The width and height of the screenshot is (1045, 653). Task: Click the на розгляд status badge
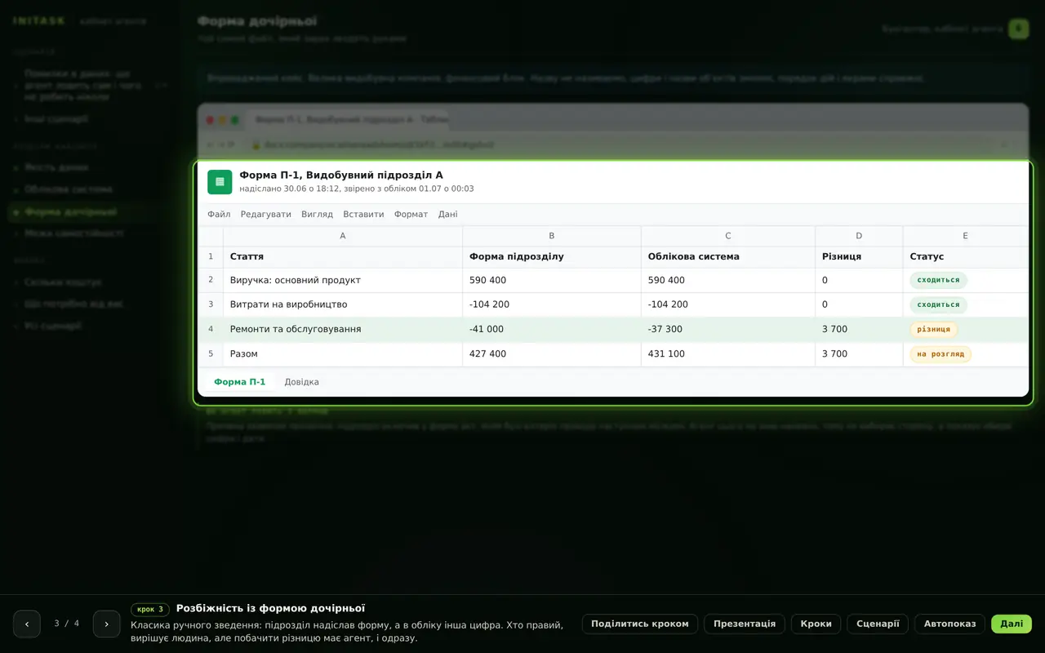point(940,353)
